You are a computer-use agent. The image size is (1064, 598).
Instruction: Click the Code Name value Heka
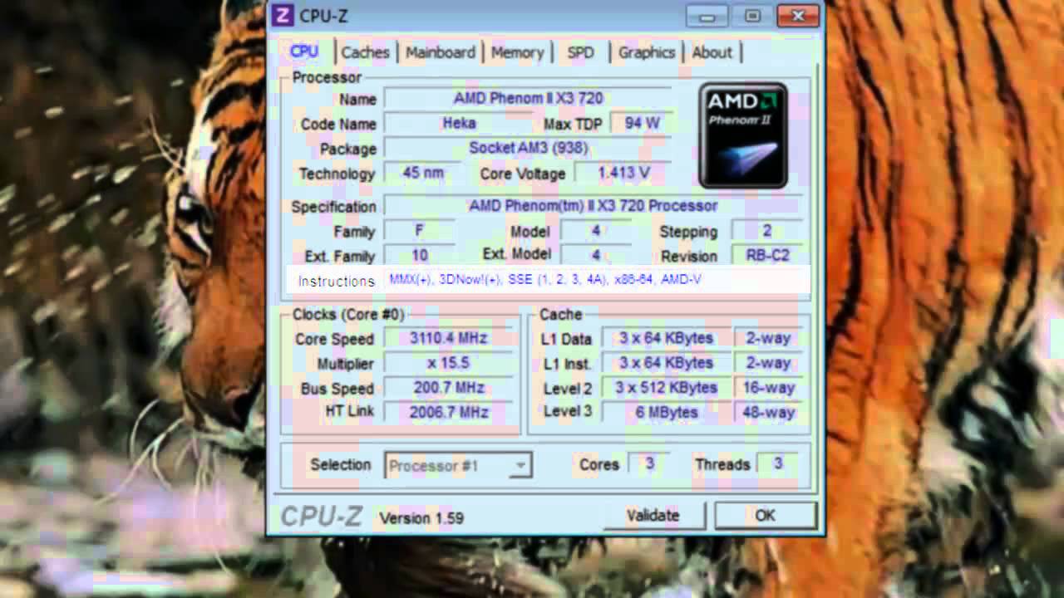pos(460,123)
